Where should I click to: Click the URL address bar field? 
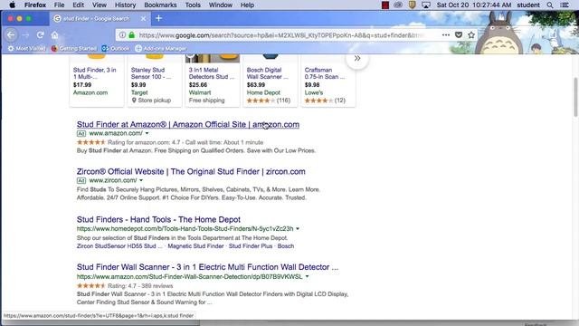[x=280, y=35]
